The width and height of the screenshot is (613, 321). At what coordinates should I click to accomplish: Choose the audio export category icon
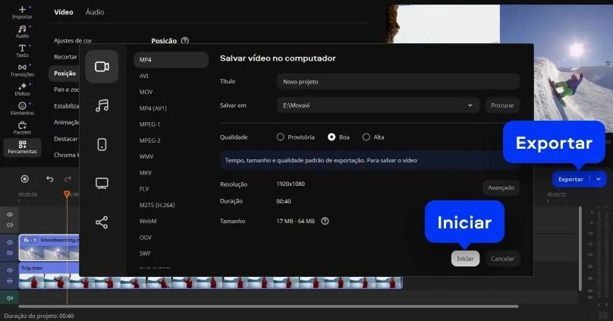(102, 105)
